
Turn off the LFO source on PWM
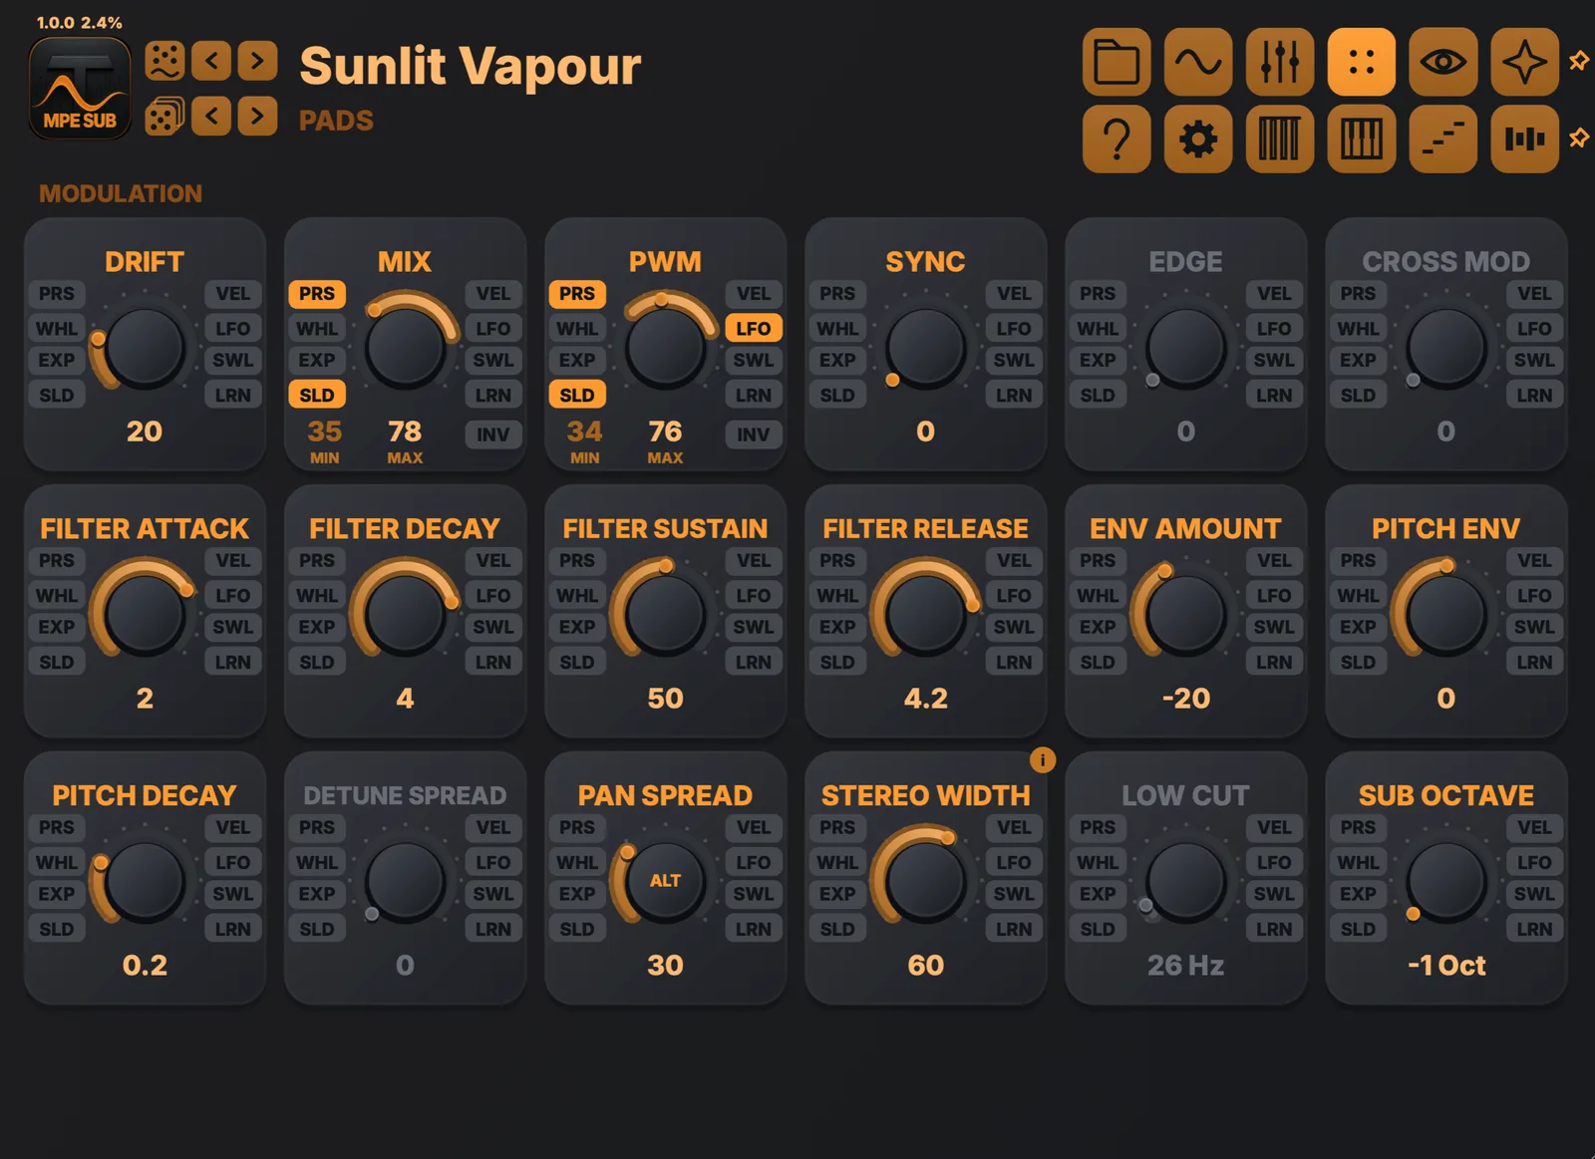753,328
